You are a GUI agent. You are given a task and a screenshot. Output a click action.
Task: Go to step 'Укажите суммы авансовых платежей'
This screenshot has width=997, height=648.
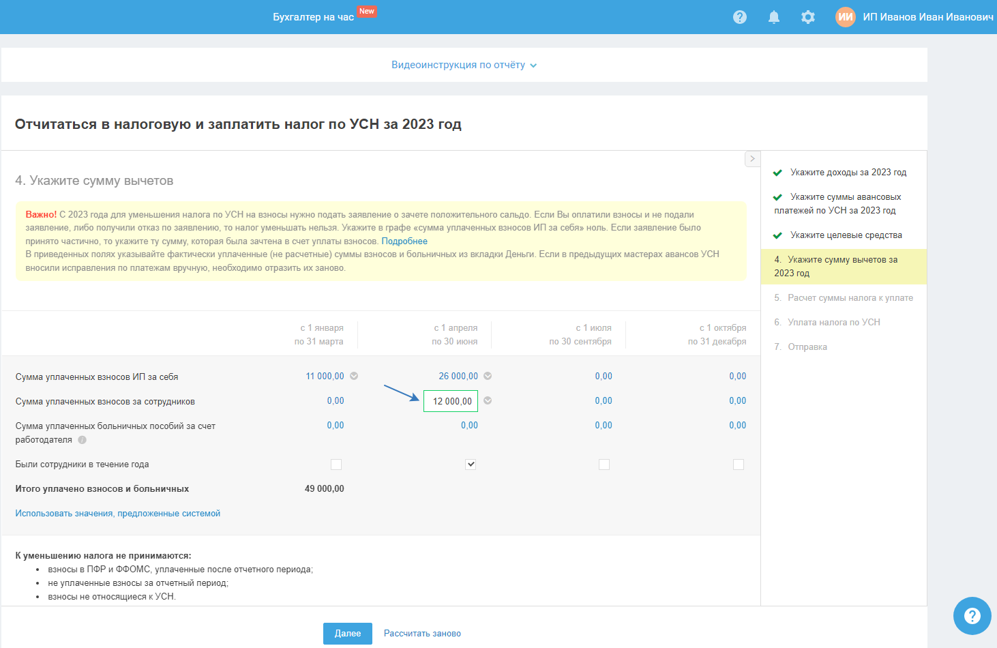click(837, 204)
